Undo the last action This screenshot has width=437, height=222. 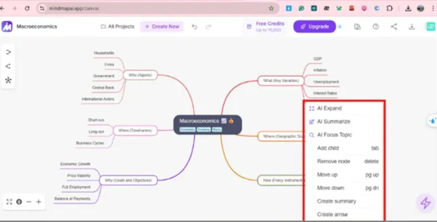(195, 27)
